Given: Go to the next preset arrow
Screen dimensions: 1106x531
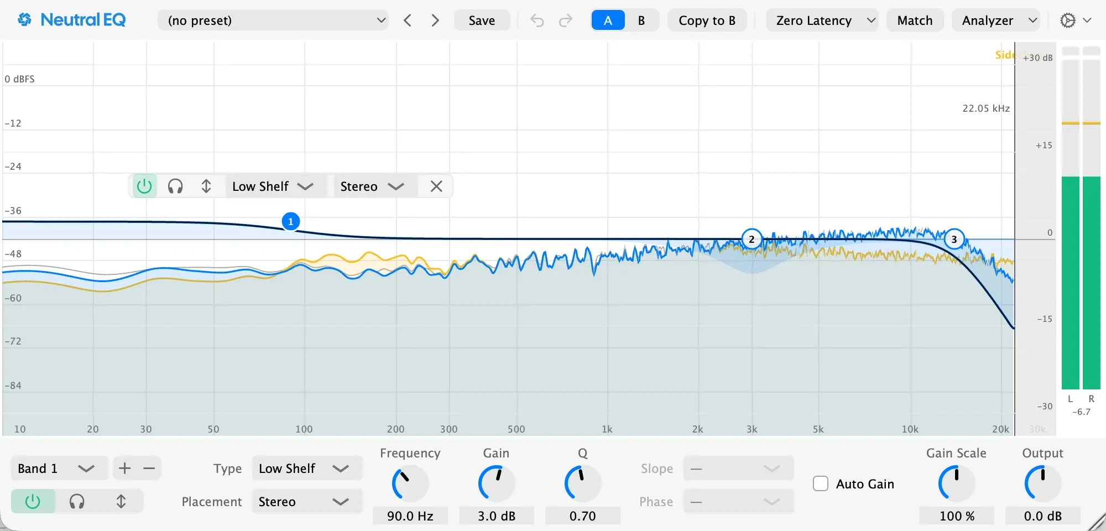Looking at the screenshot, I should 435,20.
